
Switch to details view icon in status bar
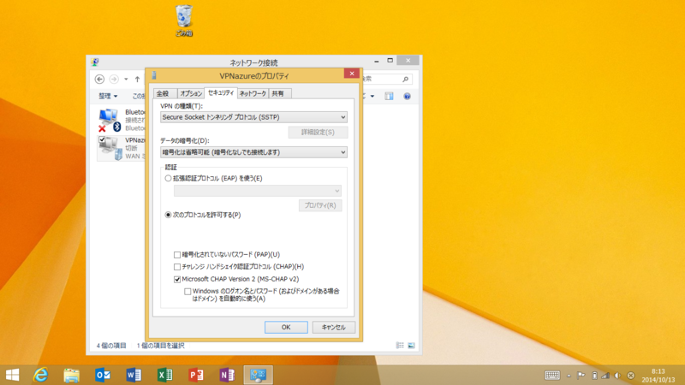coord(400,346)
